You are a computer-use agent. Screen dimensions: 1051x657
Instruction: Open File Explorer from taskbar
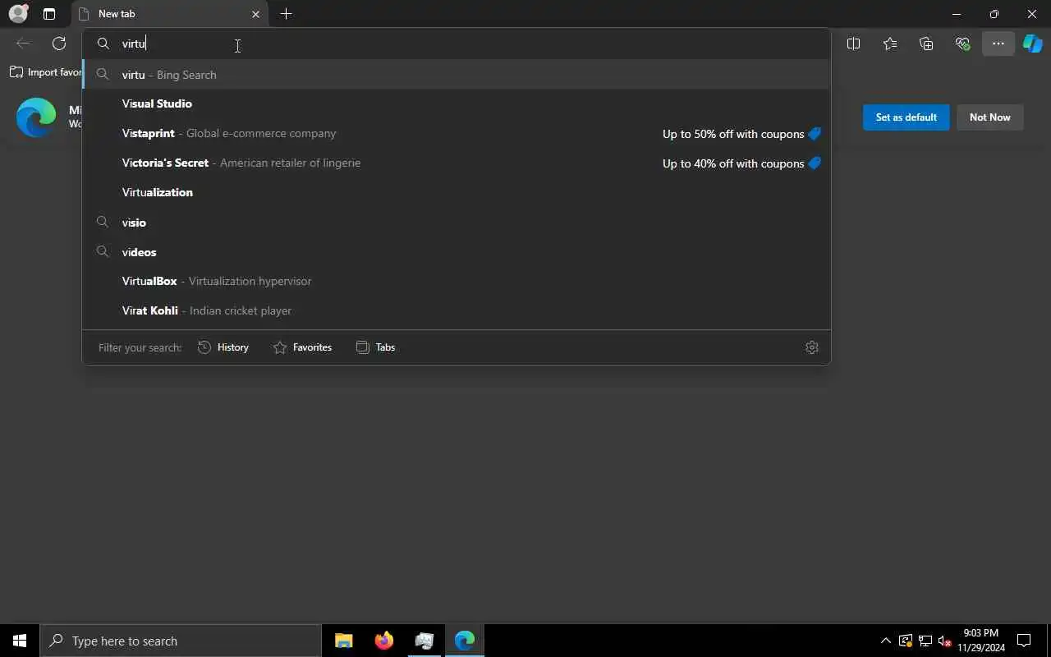[344, 641]
